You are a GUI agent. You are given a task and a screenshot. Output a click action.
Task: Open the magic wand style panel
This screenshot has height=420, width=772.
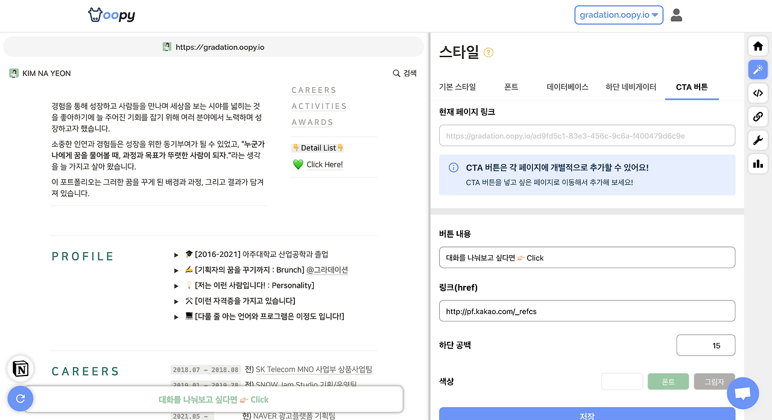(x=758, y=69)
